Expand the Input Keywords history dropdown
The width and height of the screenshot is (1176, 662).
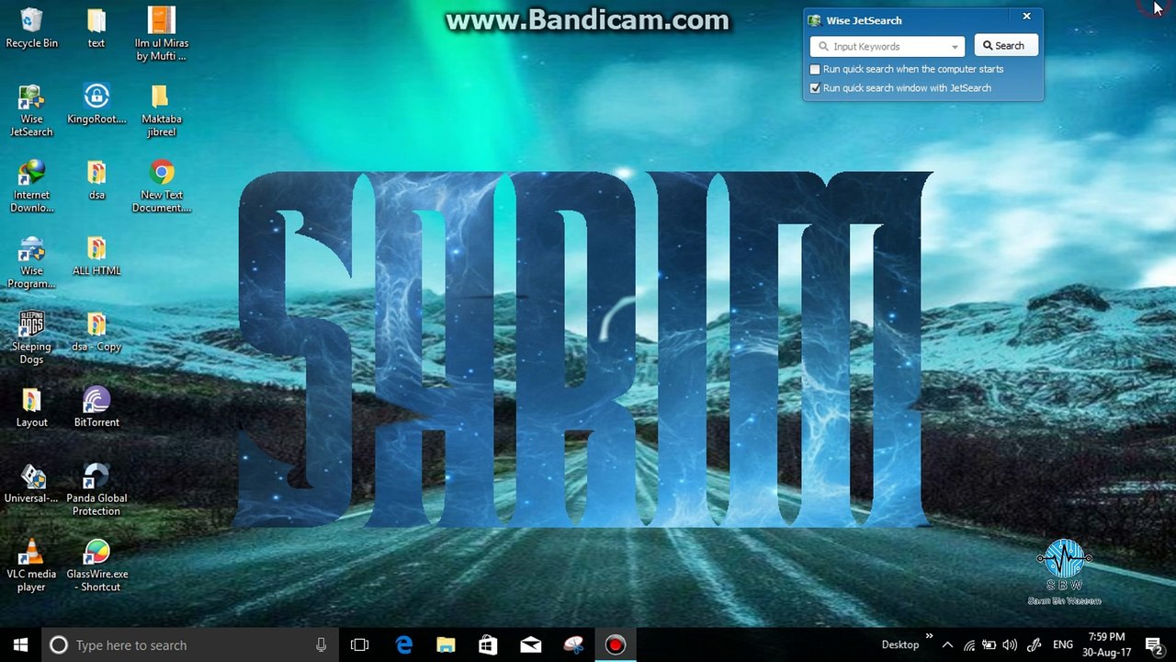coord(955,46)
